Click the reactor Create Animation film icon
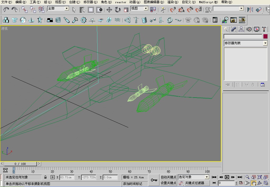The image size is (270, 187). click(242, 20)
